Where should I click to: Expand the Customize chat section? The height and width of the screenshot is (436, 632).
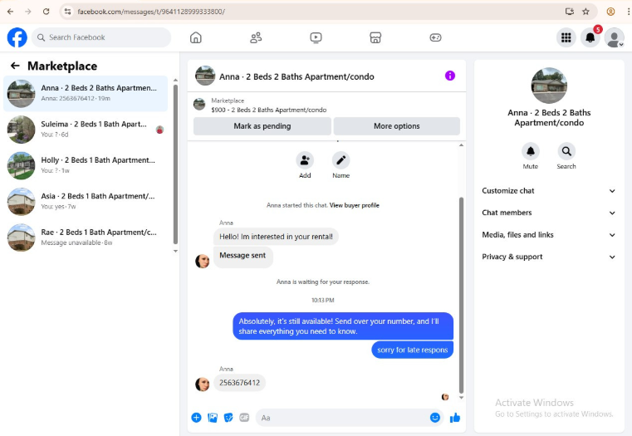pyautogui.click(x=549, y=191)
